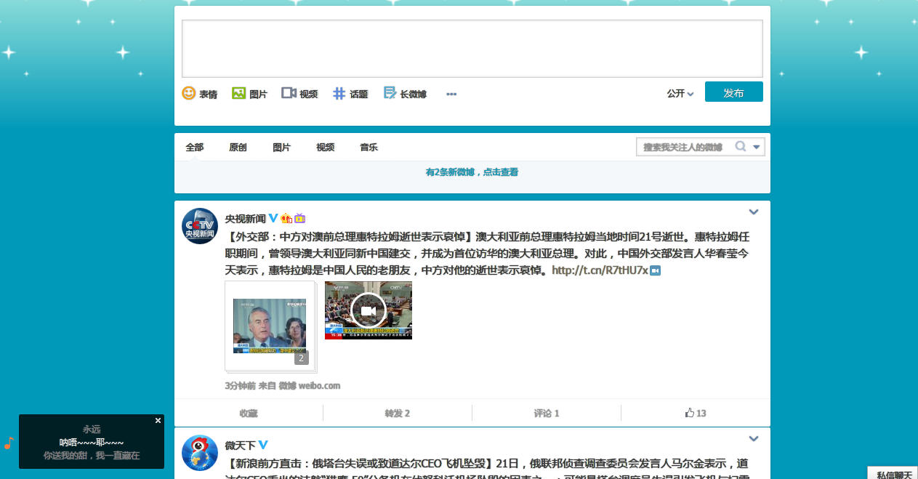918x479 pixels.
Task: Open the emoticon (表情) picker
Action: (199, 94)
